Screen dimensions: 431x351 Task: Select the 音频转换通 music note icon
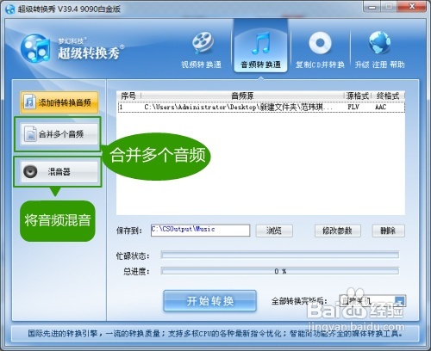[x=261, y=43]
